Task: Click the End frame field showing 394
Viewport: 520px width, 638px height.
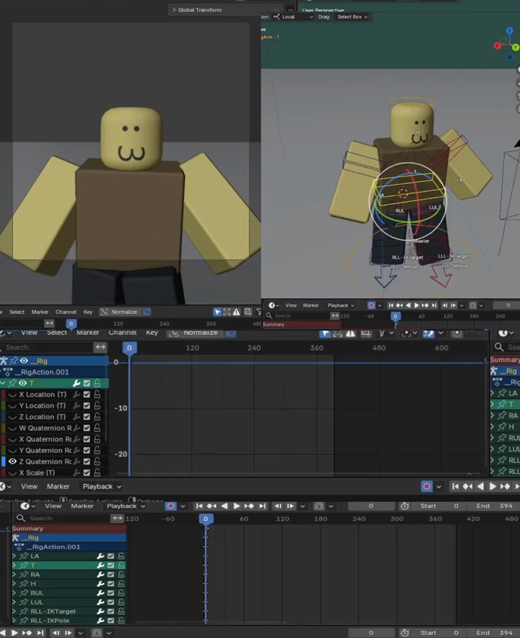Action: tap(495, 506)
